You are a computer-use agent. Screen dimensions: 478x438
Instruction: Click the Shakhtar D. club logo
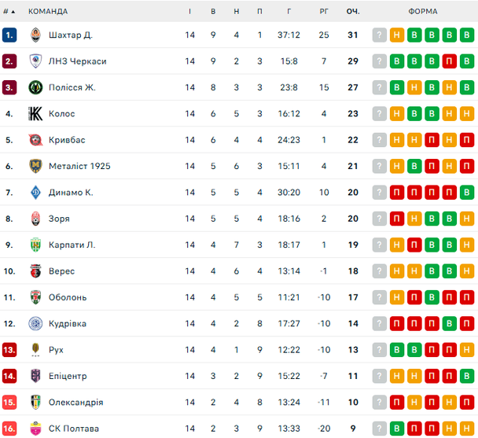35,35
